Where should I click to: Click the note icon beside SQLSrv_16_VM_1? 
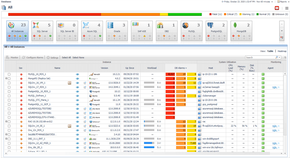coord(70,83)
